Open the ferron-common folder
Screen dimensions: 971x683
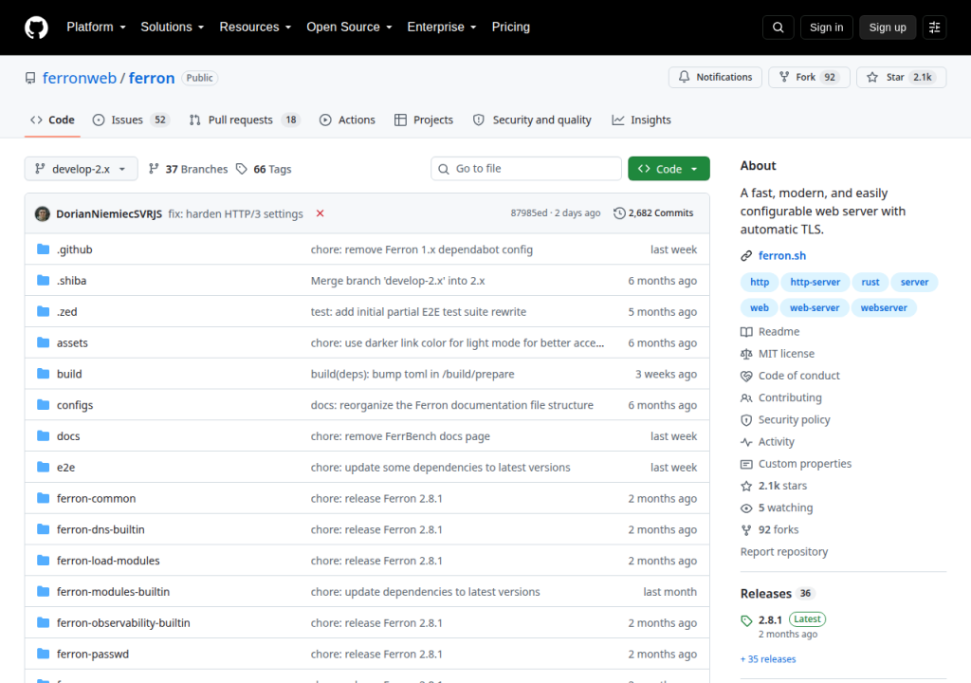(x=96, y=498)
